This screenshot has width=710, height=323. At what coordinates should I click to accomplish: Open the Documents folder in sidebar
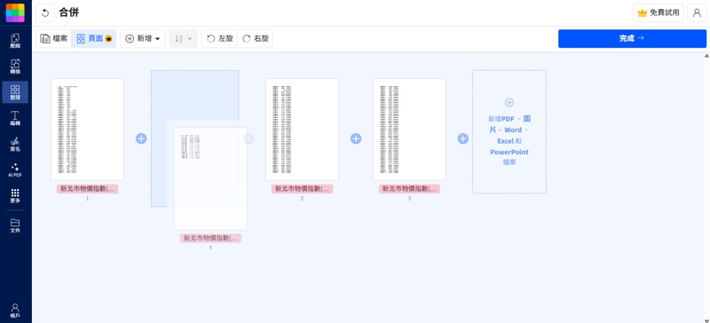(15, 225)
